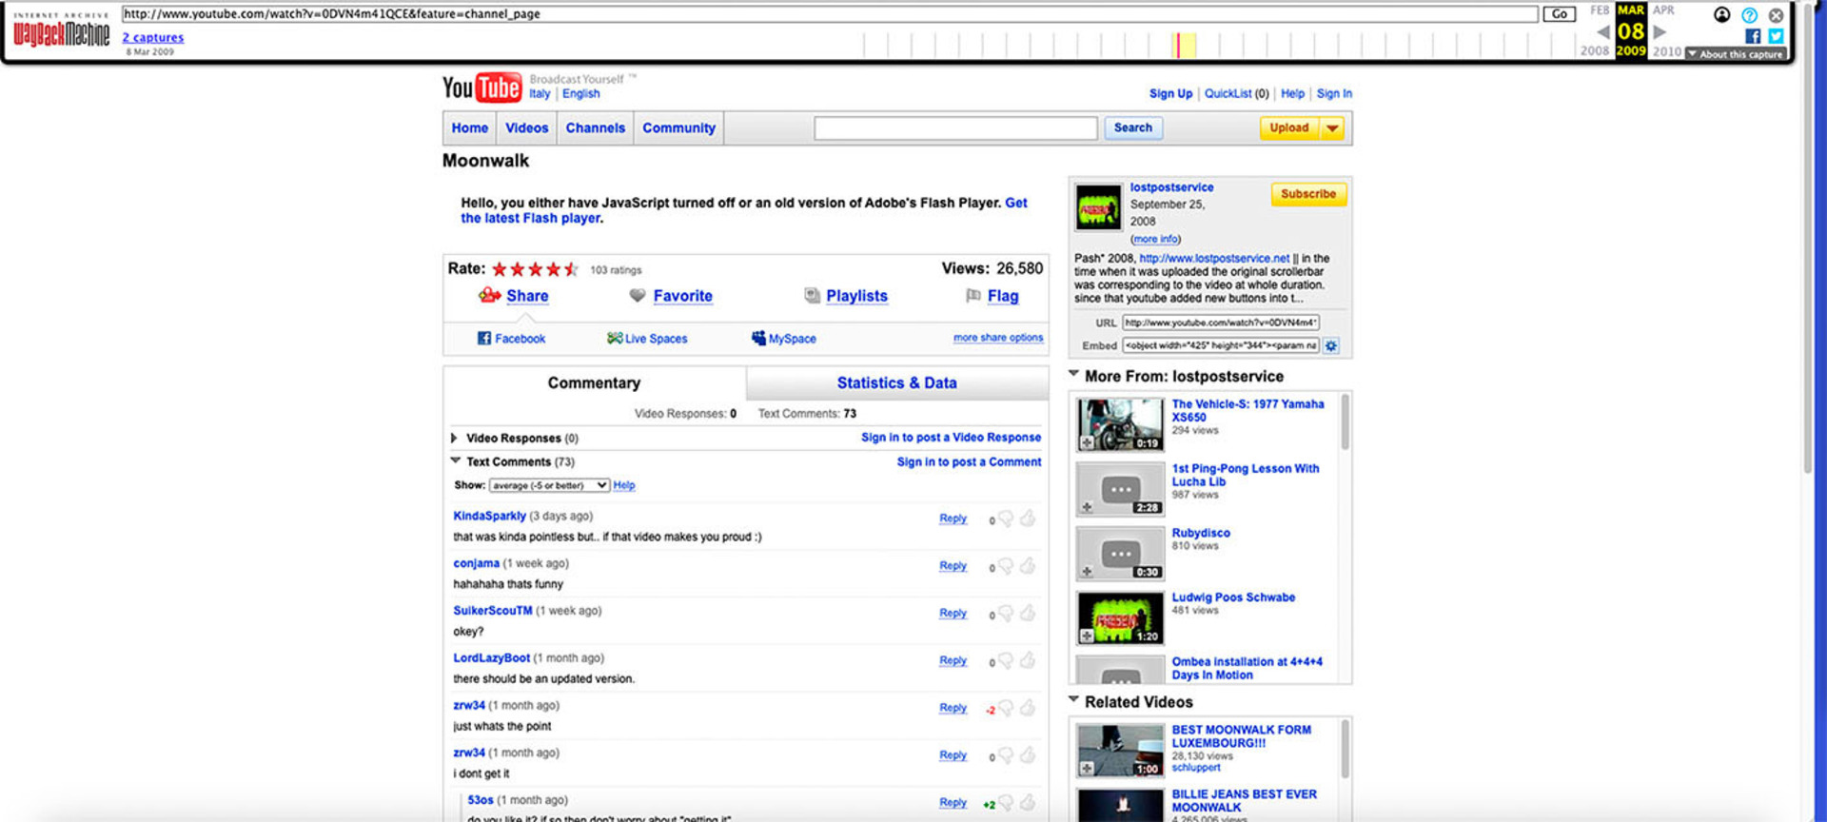The image size is (1827, 822).
Task: Thumbs up LordLazyBoot's comment
Action: pyautogui.click(x=1028, y=660)
